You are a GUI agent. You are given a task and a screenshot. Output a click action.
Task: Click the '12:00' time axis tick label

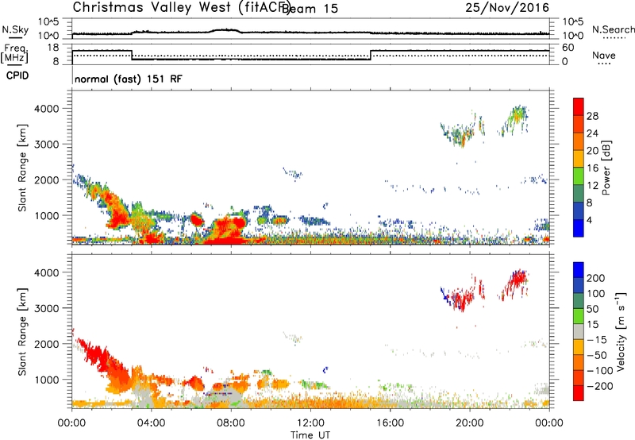pyautogui.click(x=310, y=423)
